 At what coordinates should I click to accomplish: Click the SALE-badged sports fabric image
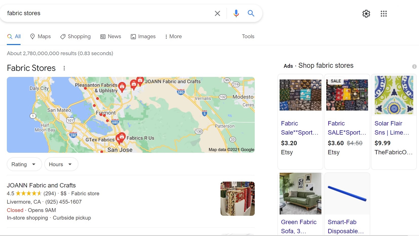pyautogui.click(x=347, y=95)
